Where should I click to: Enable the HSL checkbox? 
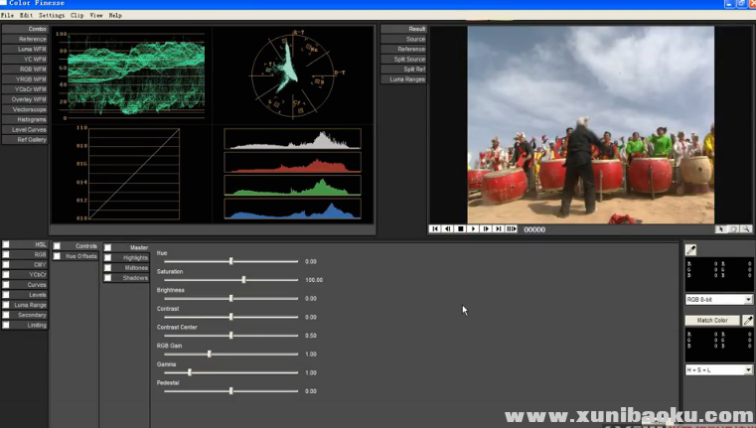pyautogui.click(x=6, y=244)
